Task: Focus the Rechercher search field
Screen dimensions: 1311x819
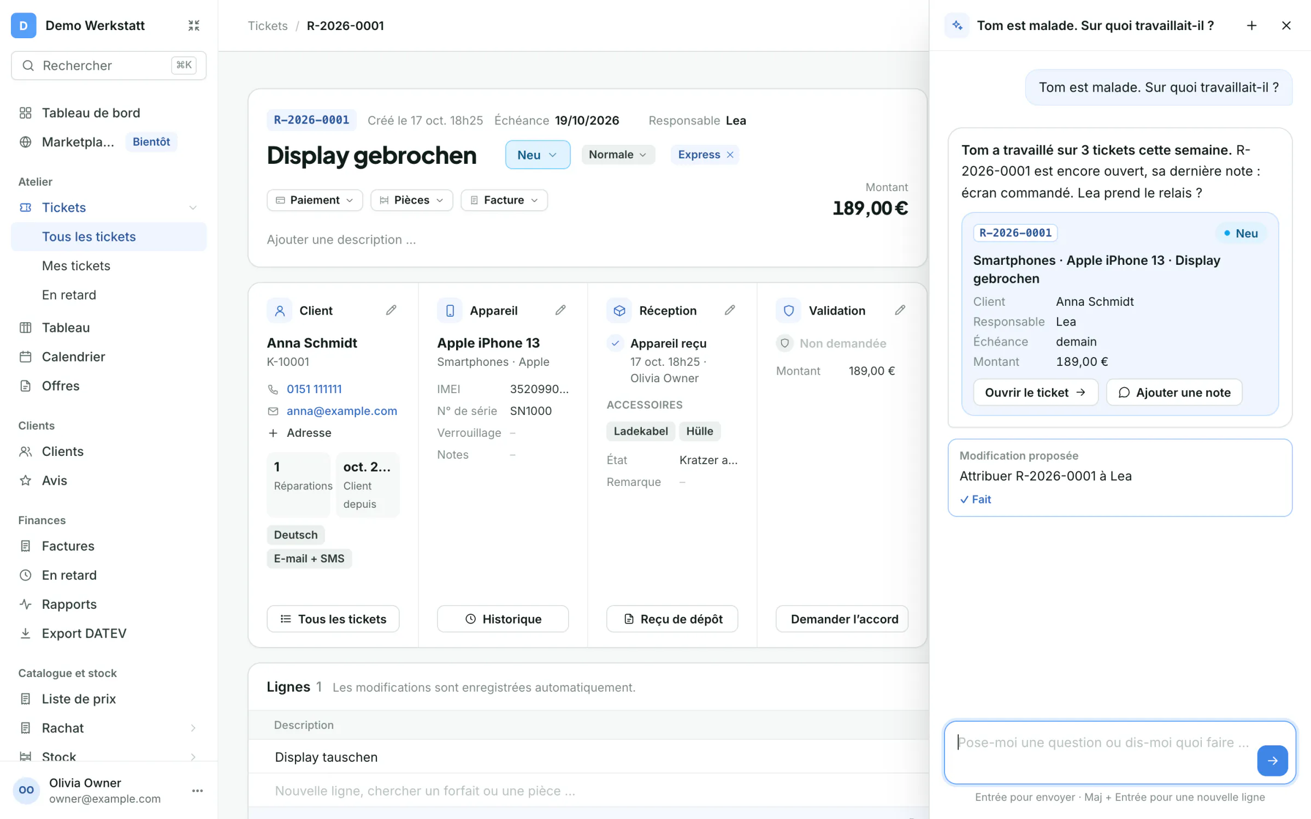Action: point(109,66)
